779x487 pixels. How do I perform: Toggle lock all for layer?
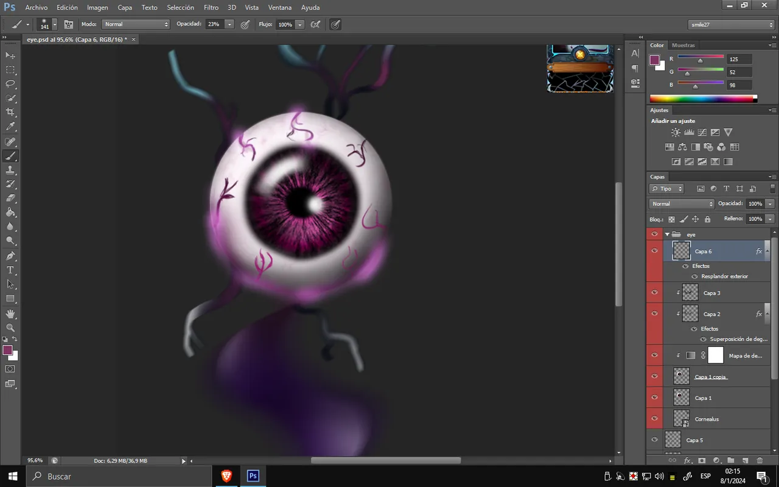point(707,219)
